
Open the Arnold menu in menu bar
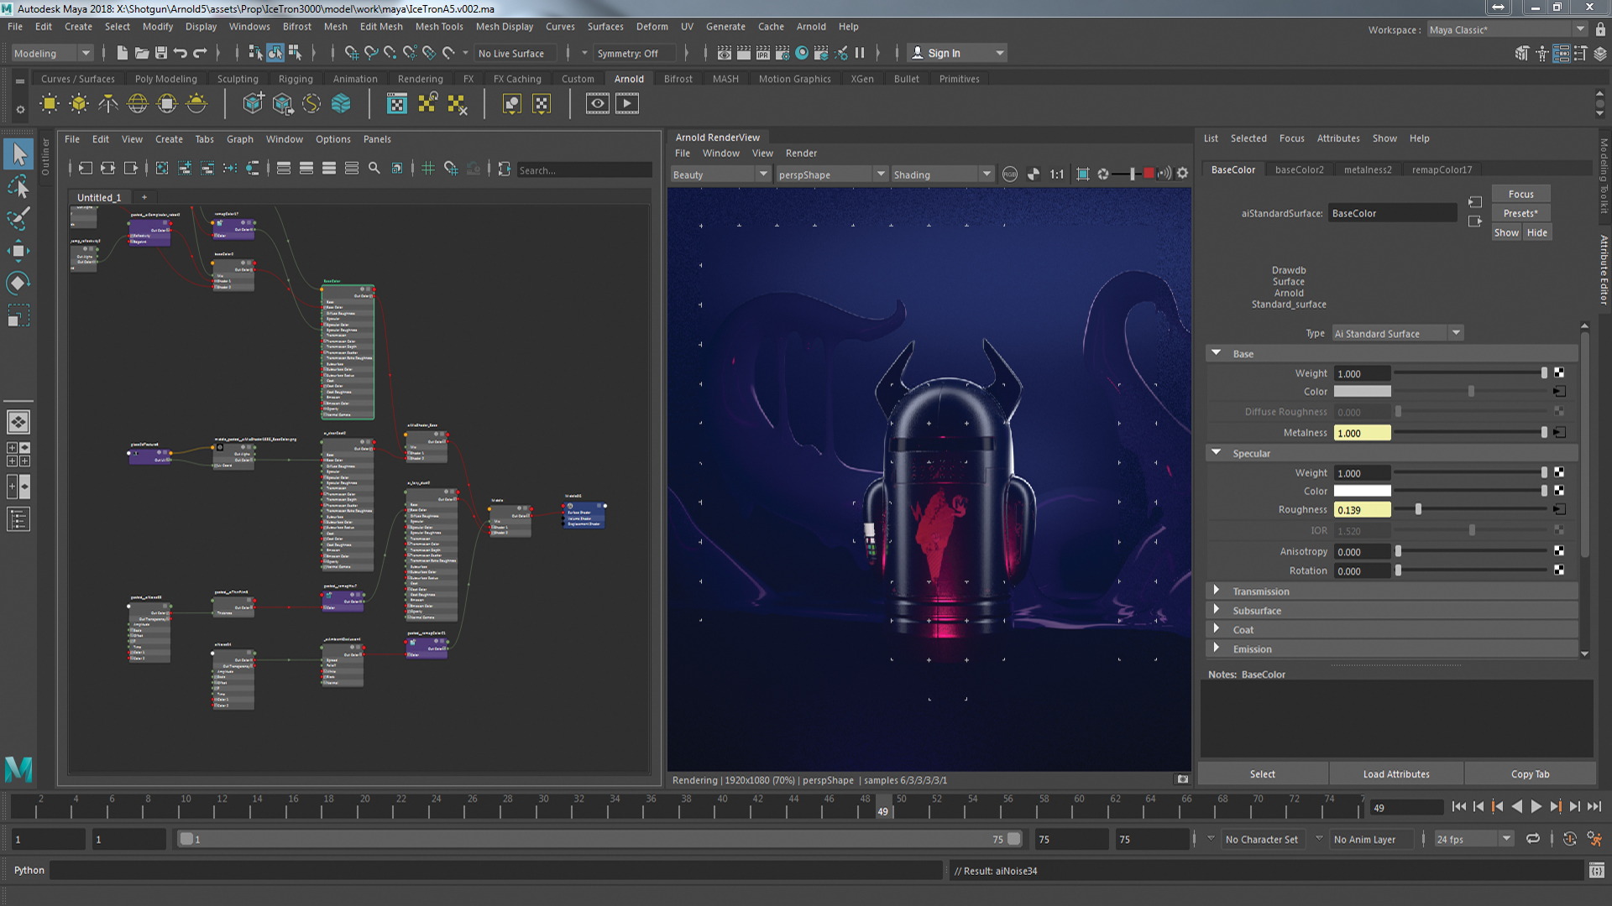click(810, 27)
